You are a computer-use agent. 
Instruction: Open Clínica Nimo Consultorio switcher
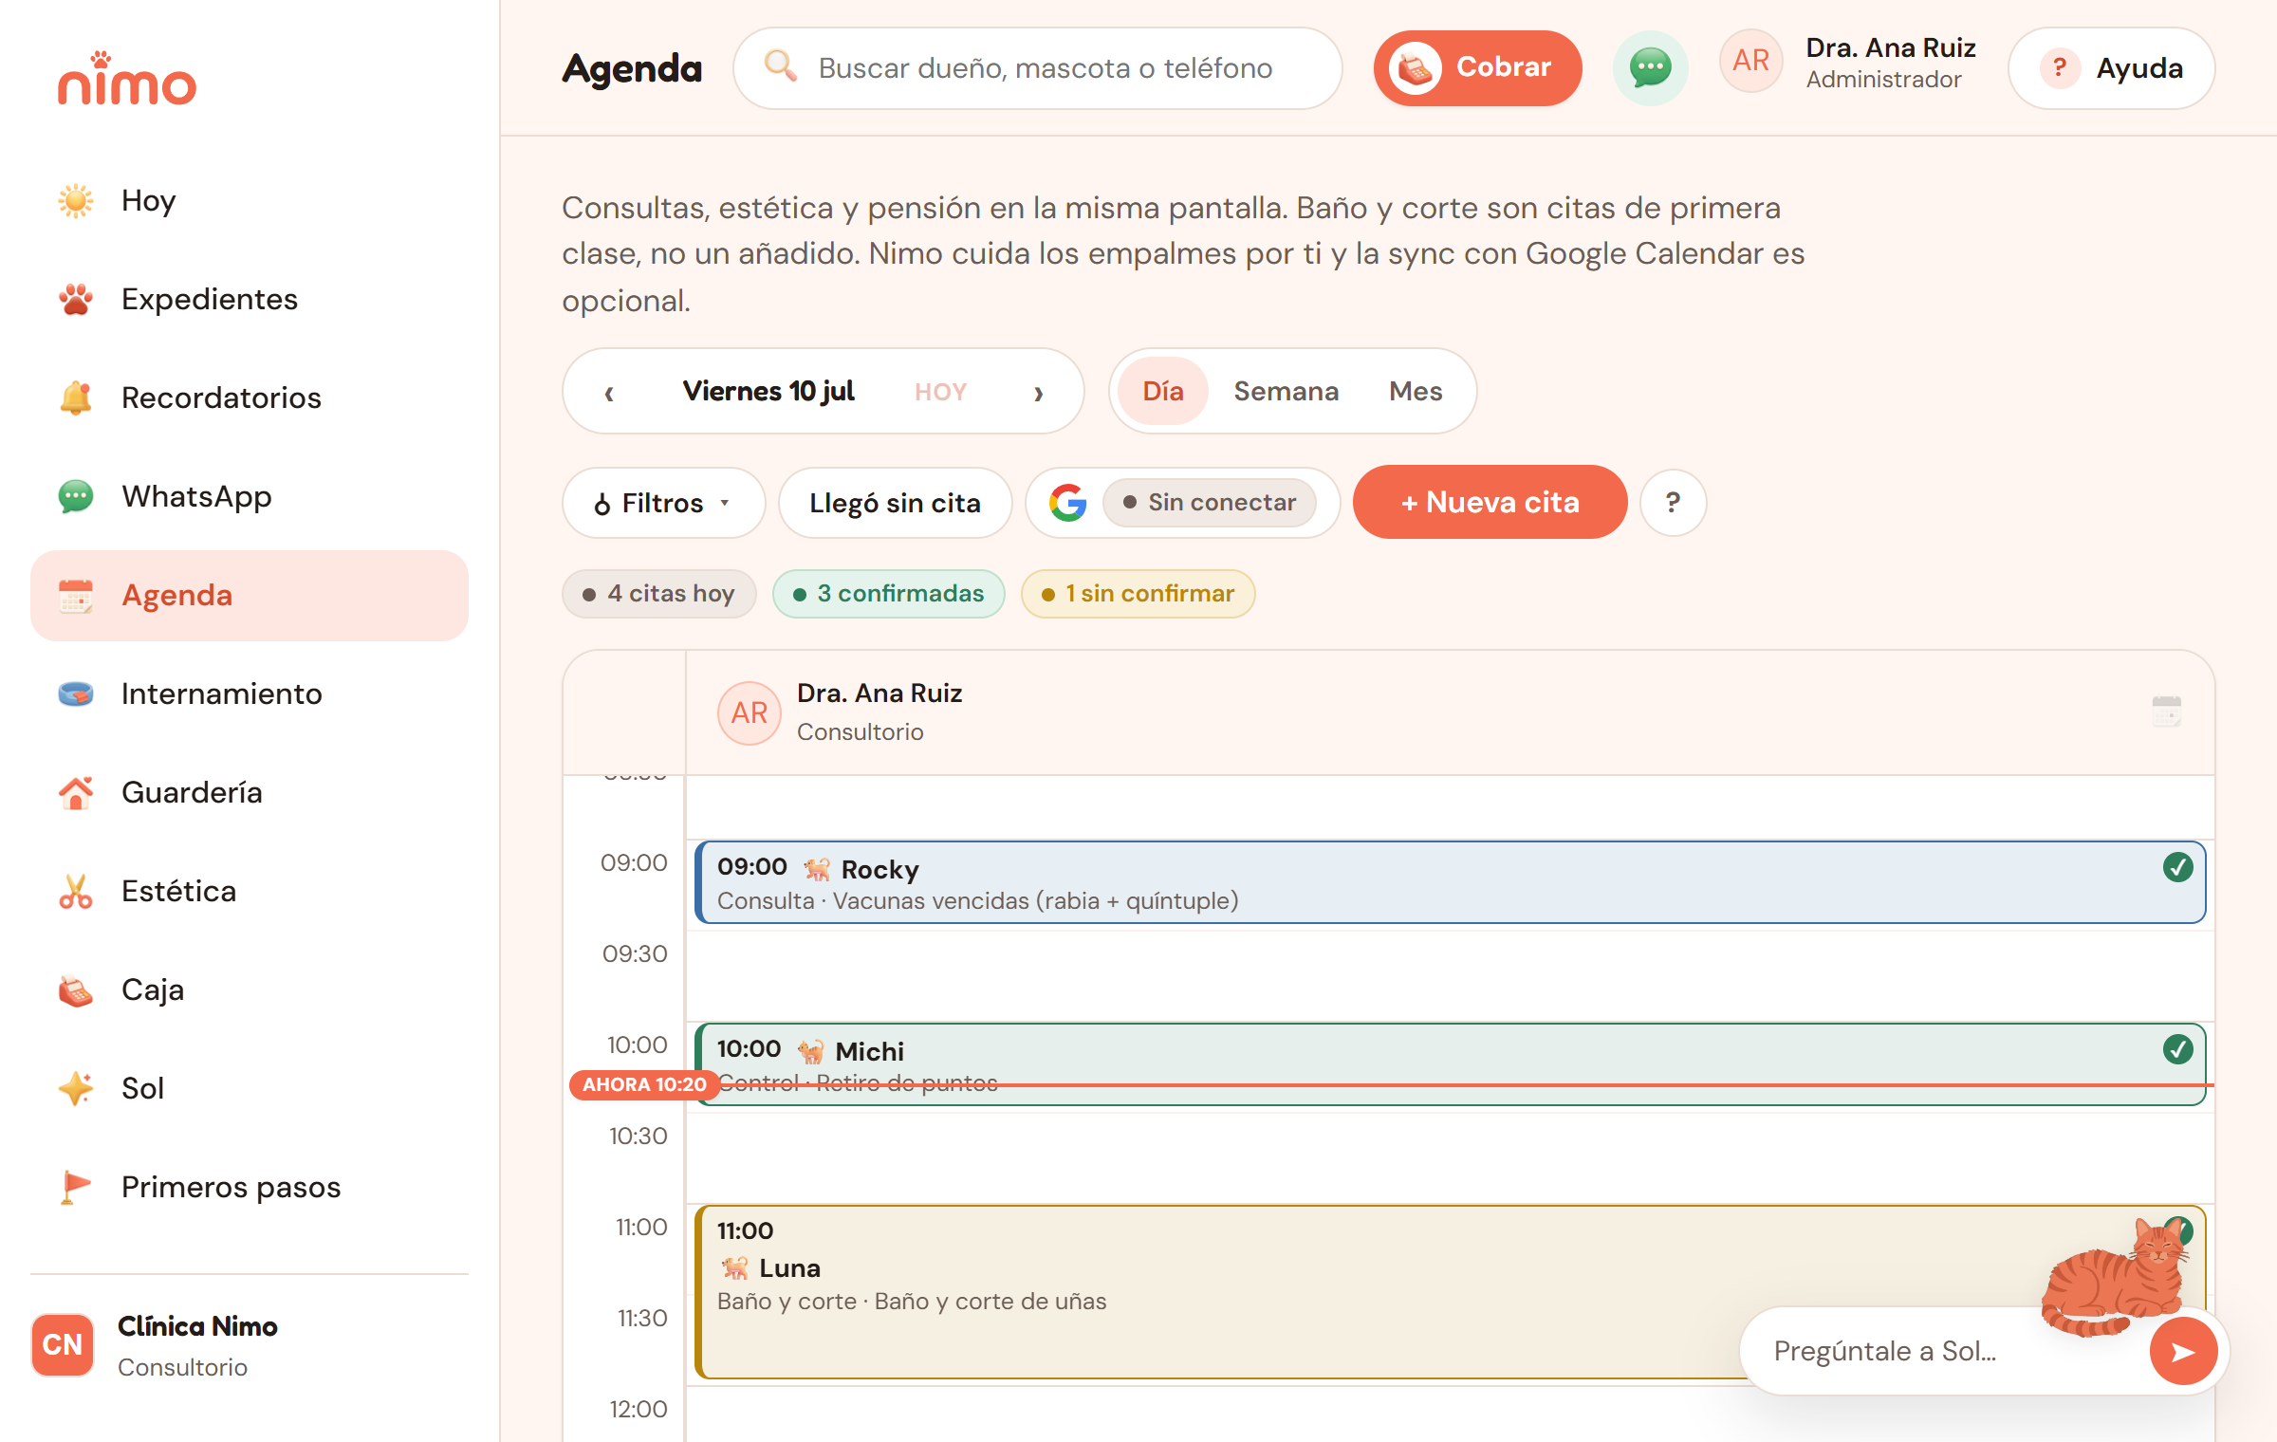250,1345
